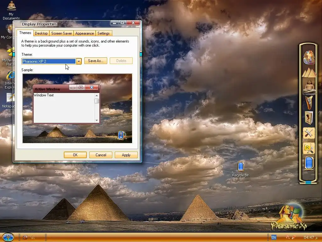The image size is (322, 242).
Task: Click the Active Window title in the sample
Action: coord(47,89)
